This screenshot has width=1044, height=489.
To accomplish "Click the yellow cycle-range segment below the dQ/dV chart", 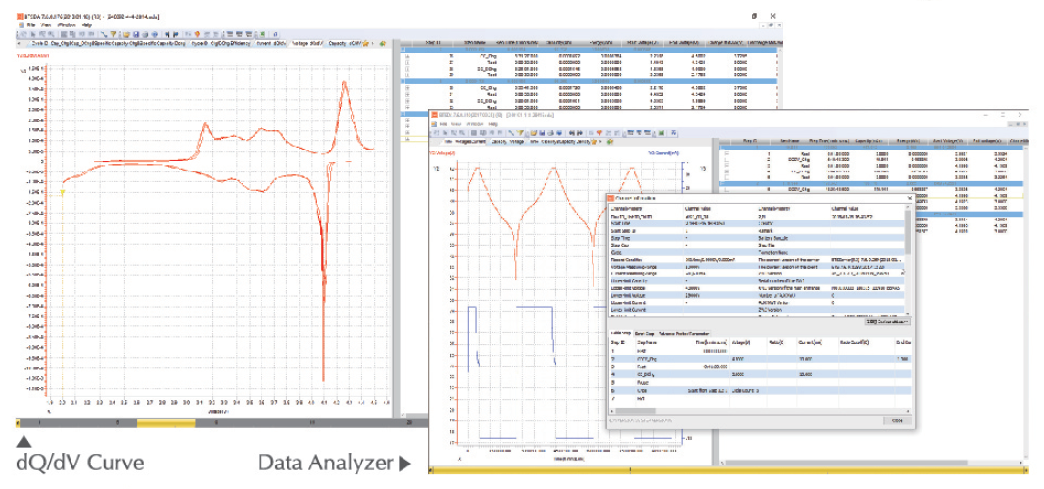I will tap(166, 423).
